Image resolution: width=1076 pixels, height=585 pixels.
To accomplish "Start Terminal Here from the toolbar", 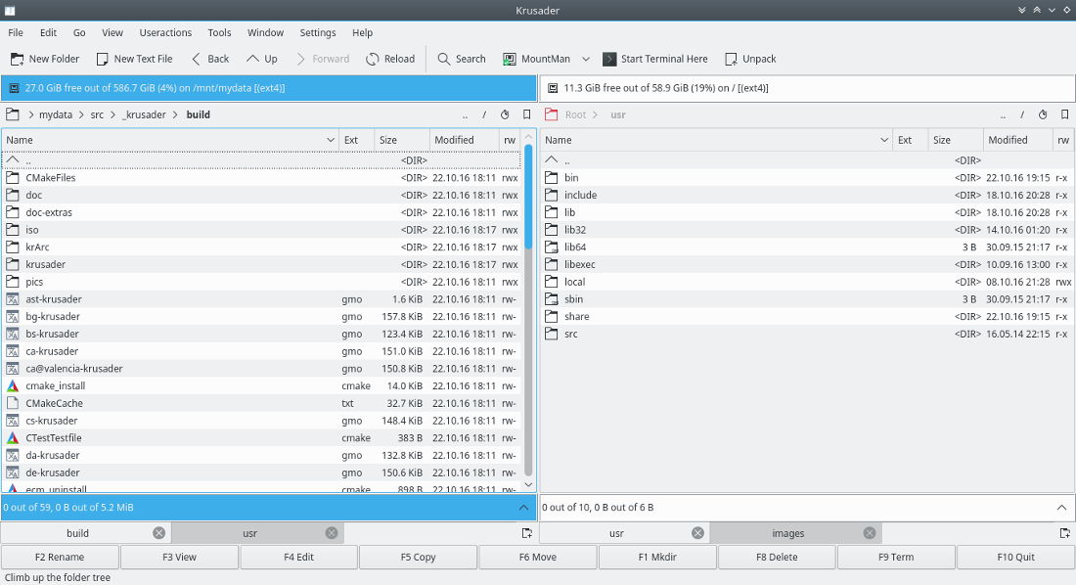I will (x=655, y=59).
